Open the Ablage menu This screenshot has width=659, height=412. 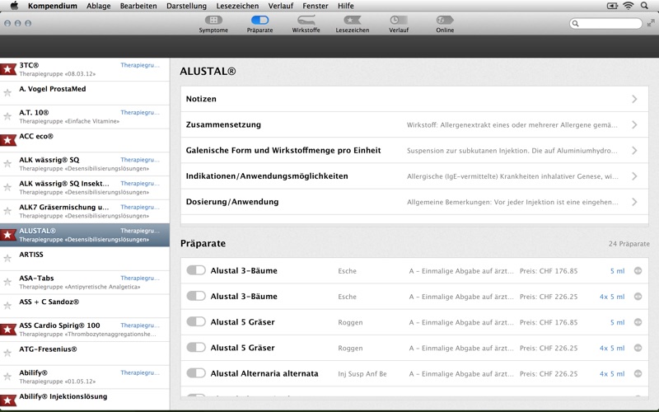pyautogui.click(x=99, y=6)
